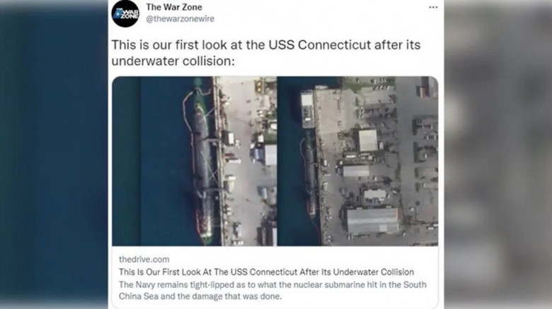
Task: Visit the @thewarzonewire handle link
Action: [x=180, y=19]
